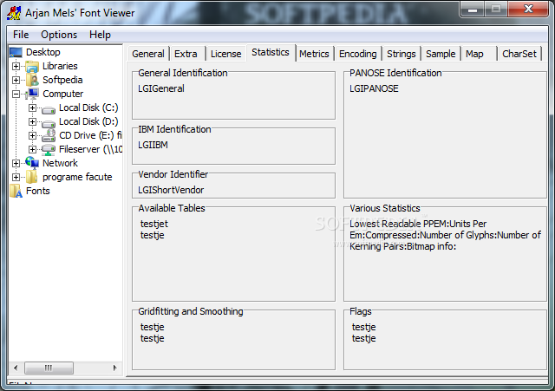Select Libraries label in folder tree

click(60, 66)
